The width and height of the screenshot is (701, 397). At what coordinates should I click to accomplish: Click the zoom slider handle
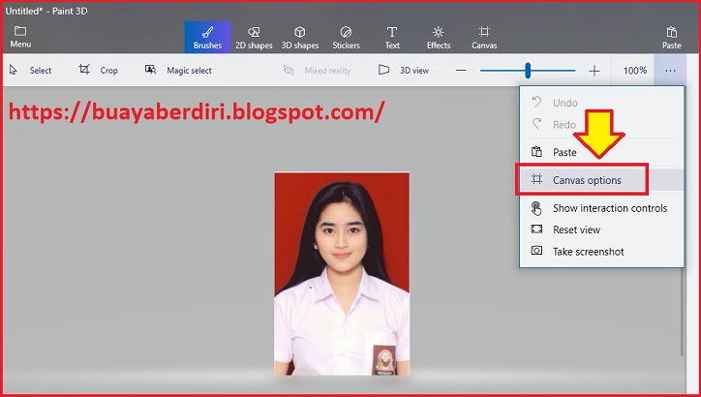pos(528,70)
